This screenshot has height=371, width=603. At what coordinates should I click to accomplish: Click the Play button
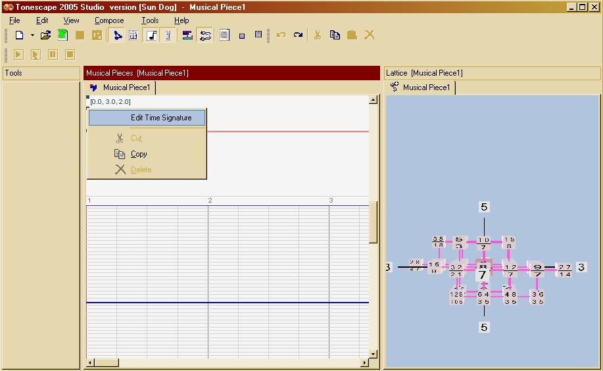pos(18,55)
